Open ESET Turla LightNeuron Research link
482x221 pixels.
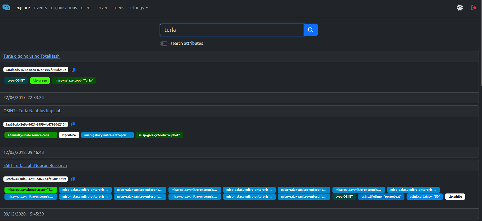point(35,165)
